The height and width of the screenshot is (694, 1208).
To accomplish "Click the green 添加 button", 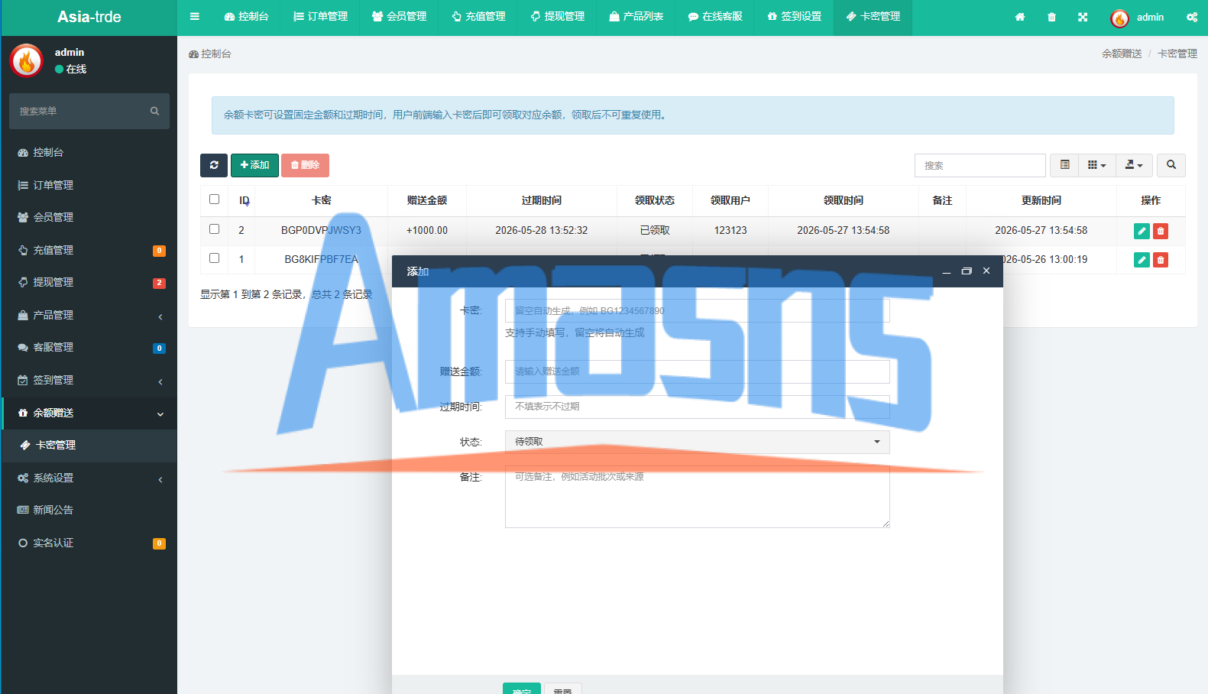I will point(254,165).
